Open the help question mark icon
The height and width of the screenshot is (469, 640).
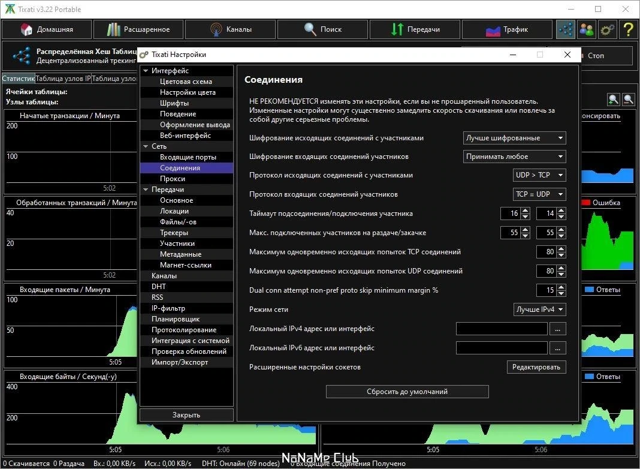[628, 29]
